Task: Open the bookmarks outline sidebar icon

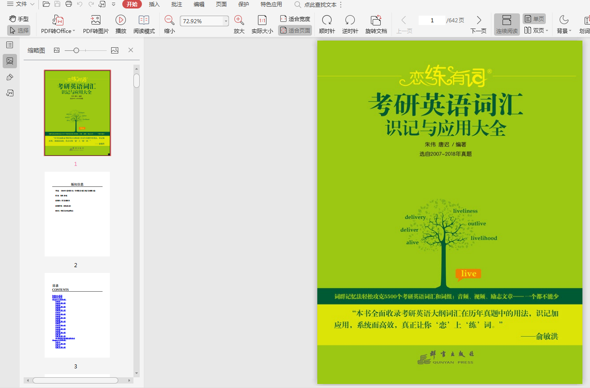Action: click(9, 45)
